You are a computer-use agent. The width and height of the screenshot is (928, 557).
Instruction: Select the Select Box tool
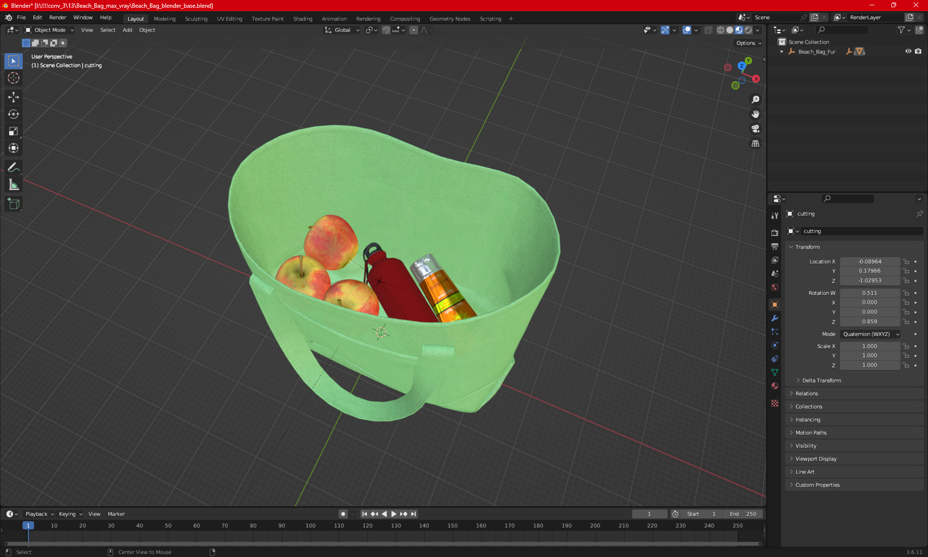click(14, 61)
